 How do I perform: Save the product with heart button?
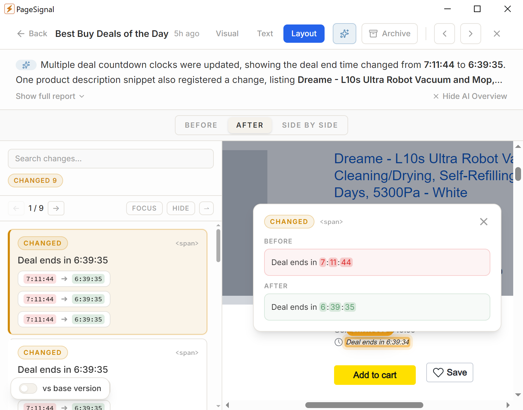click(x=450, y=372)
